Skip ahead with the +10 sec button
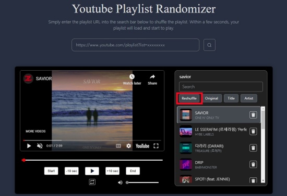This screenshot has height=196, width=287. pos(112,171)
